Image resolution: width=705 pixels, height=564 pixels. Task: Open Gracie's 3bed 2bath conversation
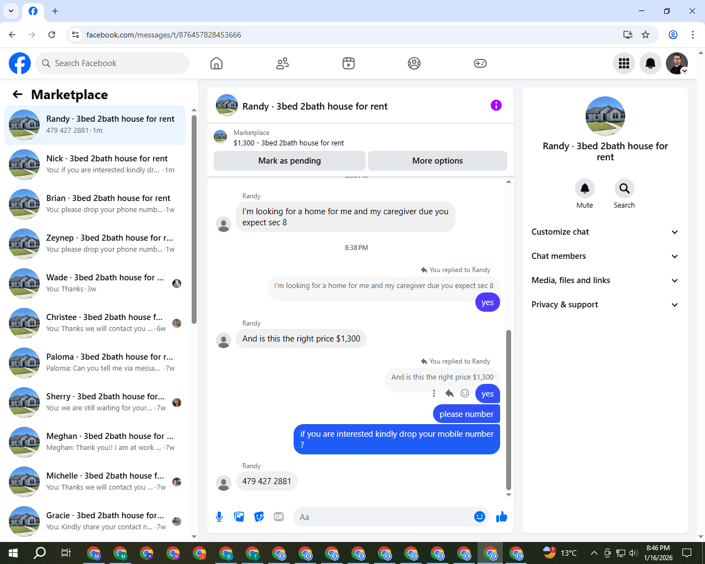coord(95,521)
